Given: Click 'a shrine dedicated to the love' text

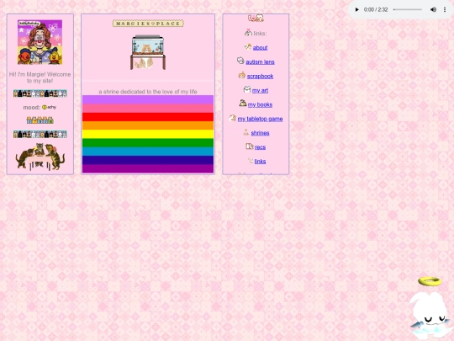Looking at the screenshot, I should tap(148, 92).
